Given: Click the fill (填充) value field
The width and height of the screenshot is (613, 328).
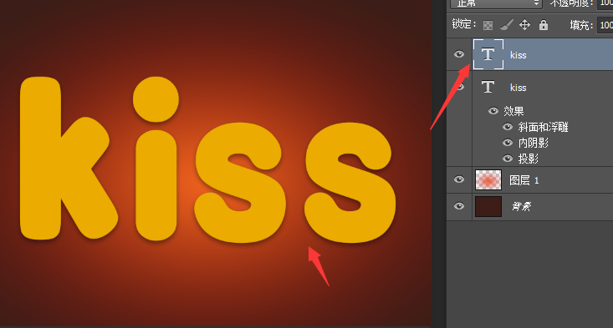Looking at the screenshot, I should click(x=605, y=25).
